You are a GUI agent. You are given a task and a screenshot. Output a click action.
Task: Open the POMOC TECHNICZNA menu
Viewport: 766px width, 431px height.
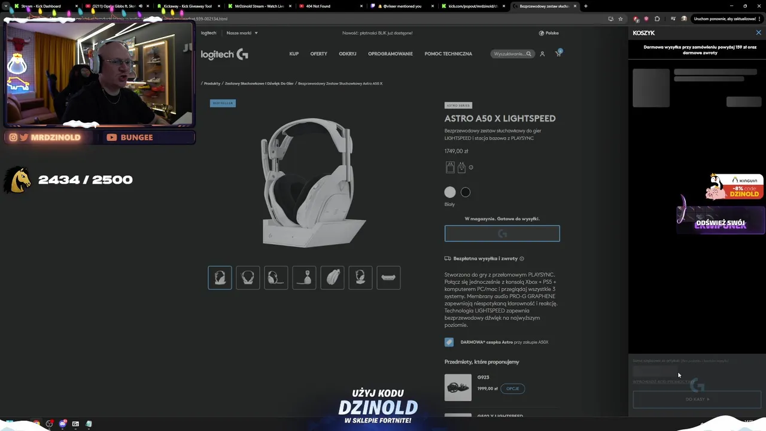448,54
